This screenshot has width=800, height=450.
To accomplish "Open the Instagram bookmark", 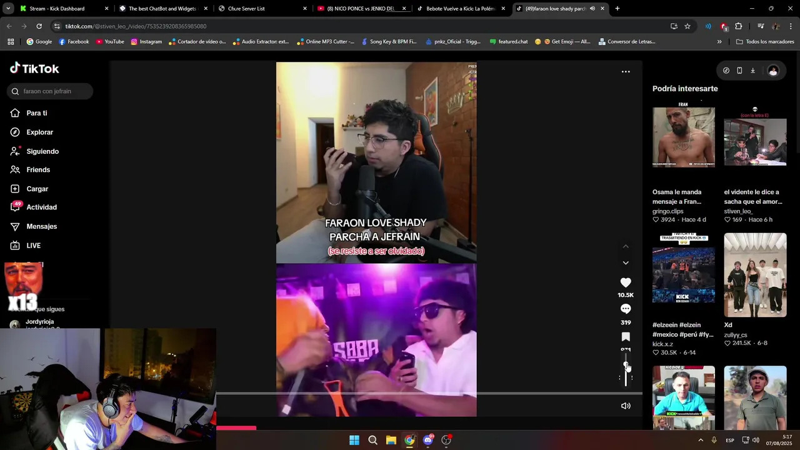I will [x=146, y=42].
